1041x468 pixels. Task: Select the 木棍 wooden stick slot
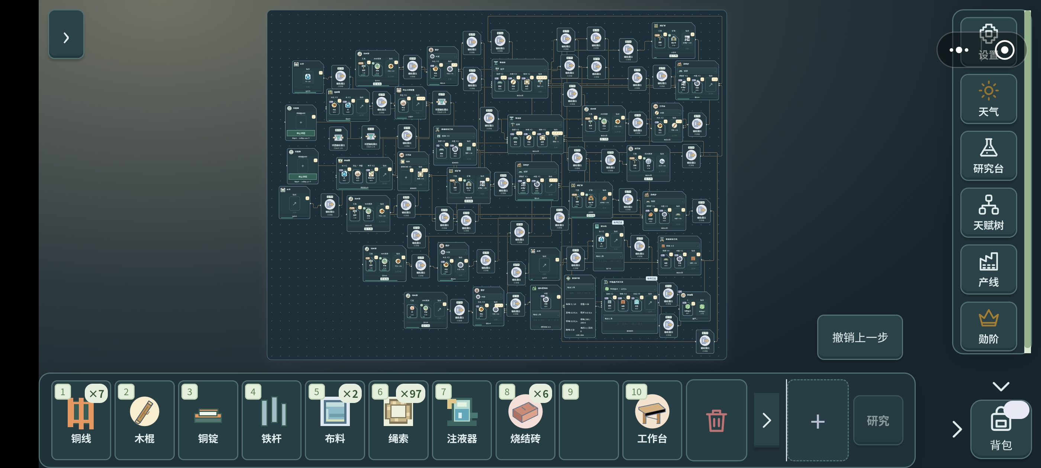[144, 420]
